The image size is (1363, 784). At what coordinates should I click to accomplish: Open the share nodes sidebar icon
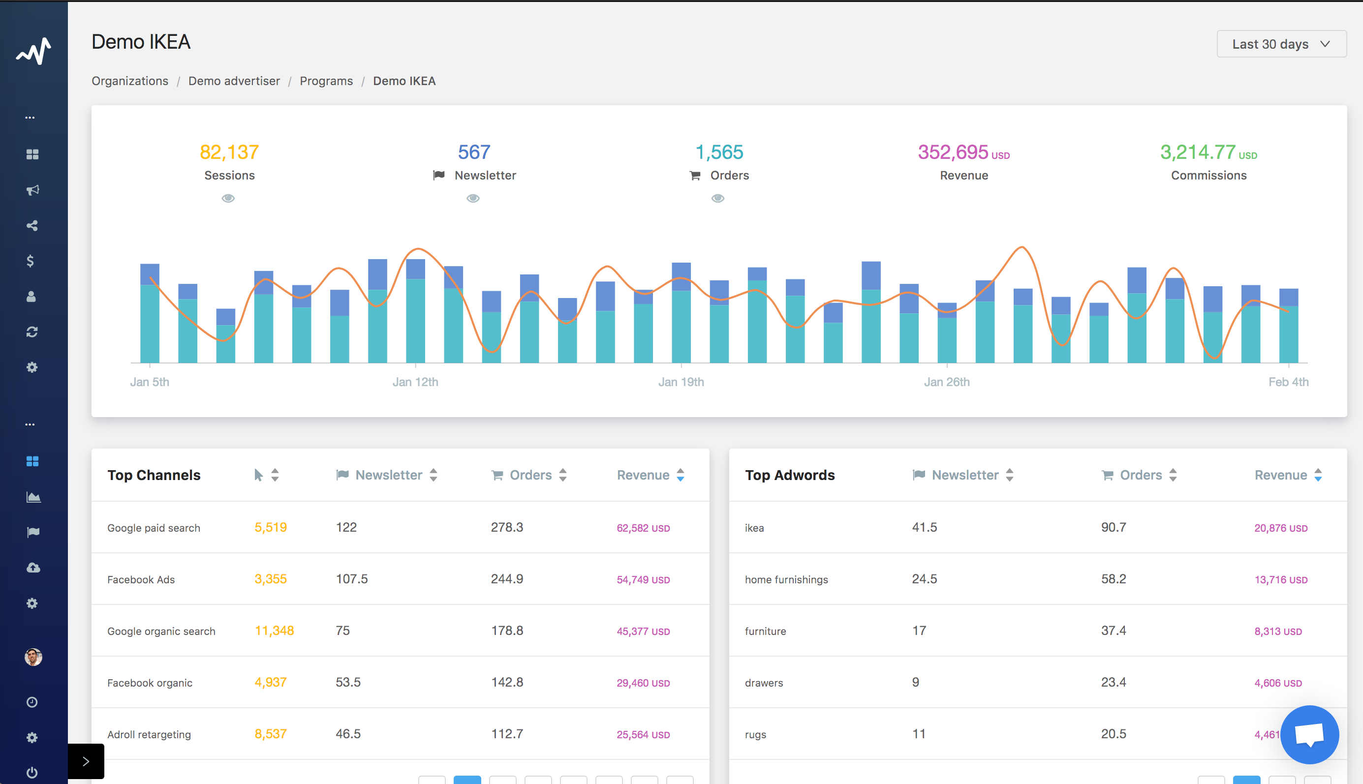[x=32, y=226]
